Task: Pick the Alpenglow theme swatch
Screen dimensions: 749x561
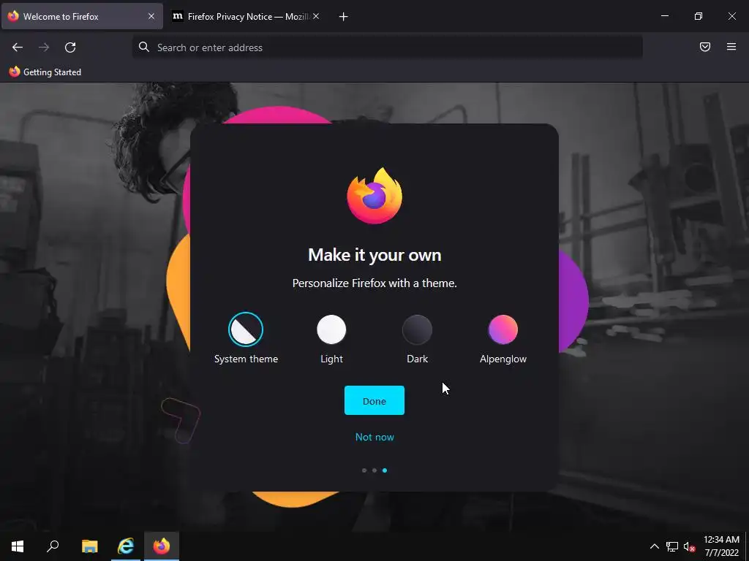Action: pyautogui.click(x=503, y=329)
